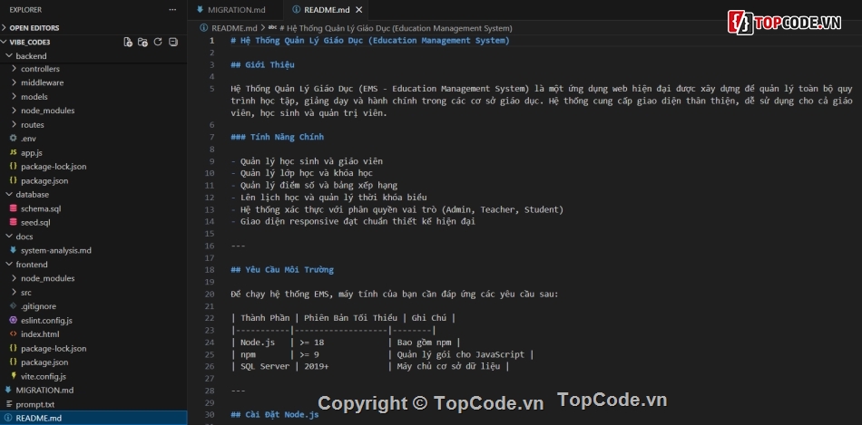Viewport: 862px width, 425px height.
Task: Click the JS icon beside app.js
Action: 14,152
